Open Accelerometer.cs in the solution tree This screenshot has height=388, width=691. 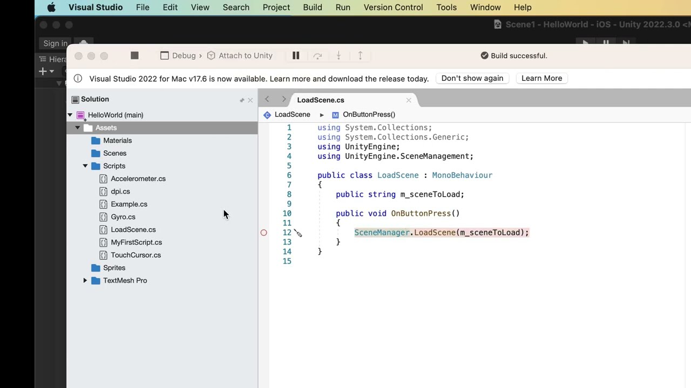[138, 179]
